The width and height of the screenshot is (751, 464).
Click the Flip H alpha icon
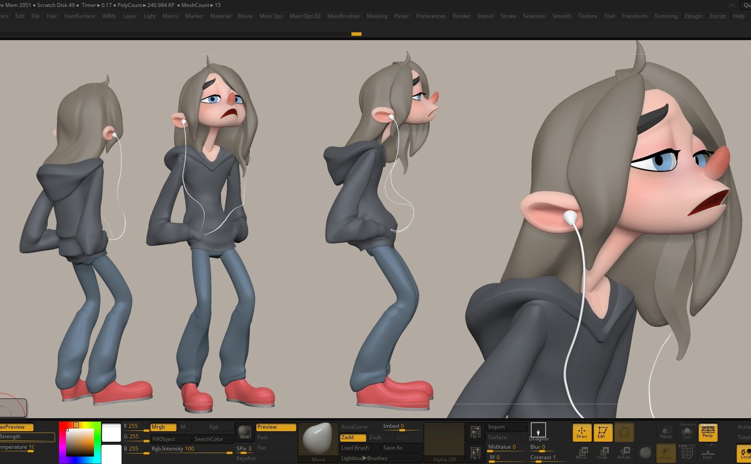tap(476, 432)
